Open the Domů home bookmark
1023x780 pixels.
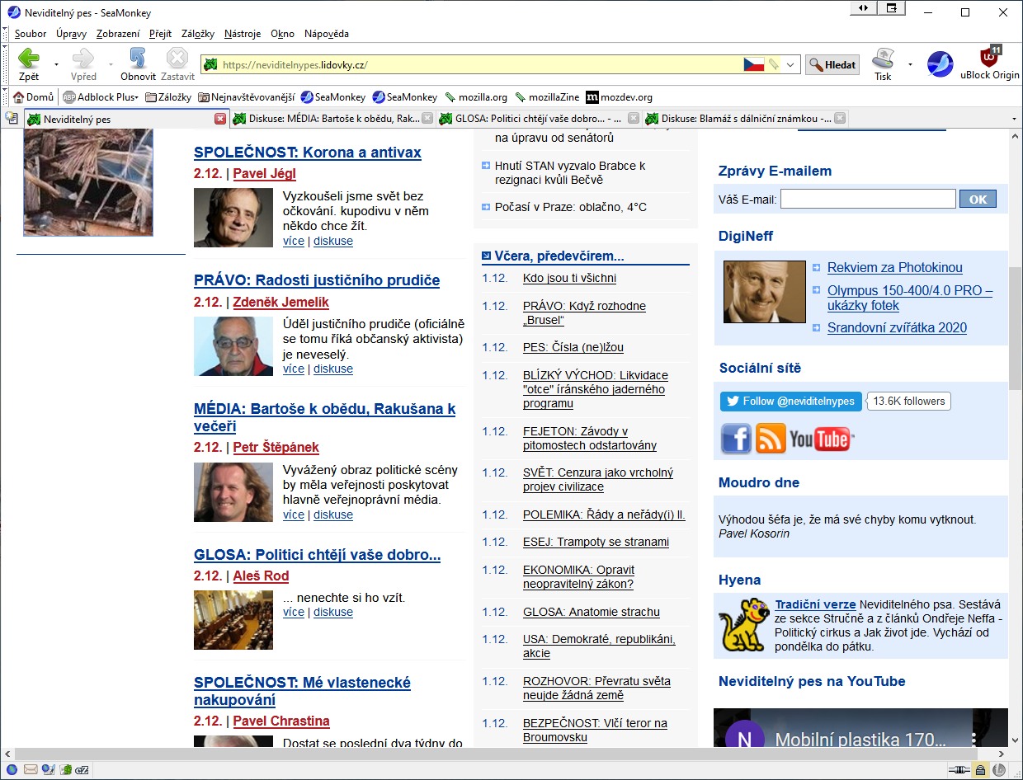click(x=33, y=97)
